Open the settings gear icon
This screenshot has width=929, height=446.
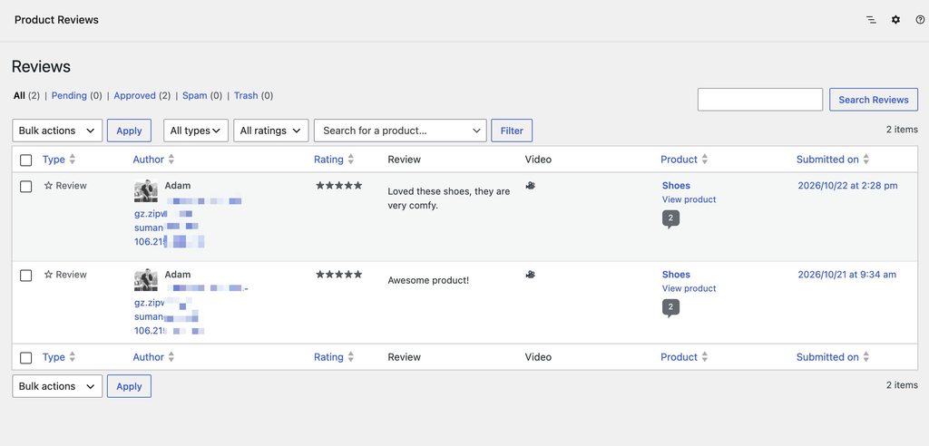click(895, 20)
